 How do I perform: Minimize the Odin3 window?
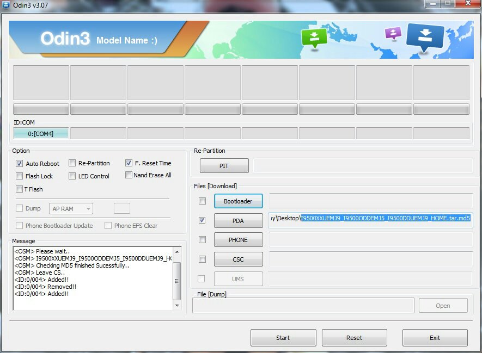click(x=432, y=4)
